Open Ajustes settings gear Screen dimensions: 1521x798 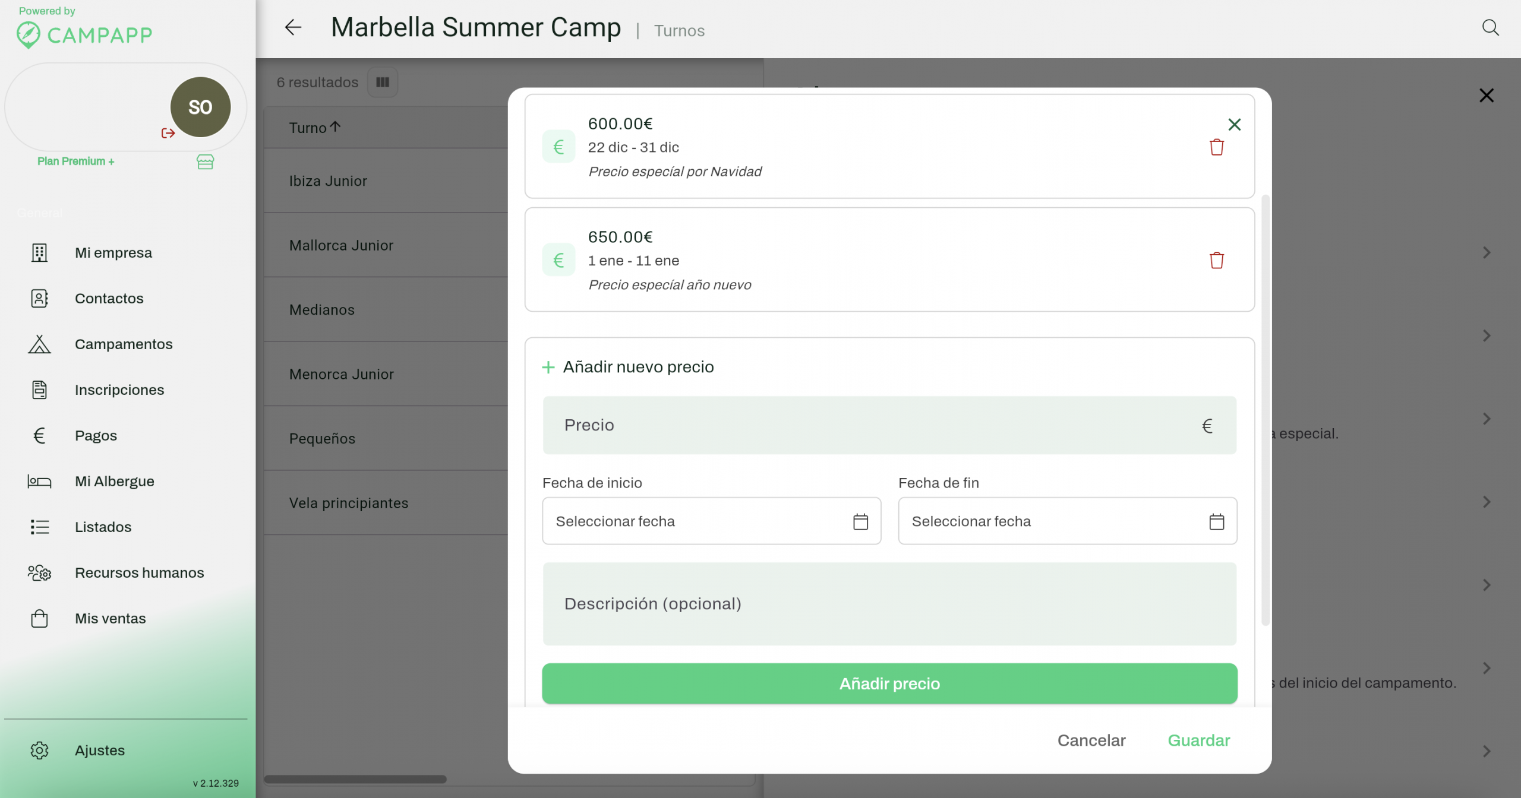pos(40,750)
